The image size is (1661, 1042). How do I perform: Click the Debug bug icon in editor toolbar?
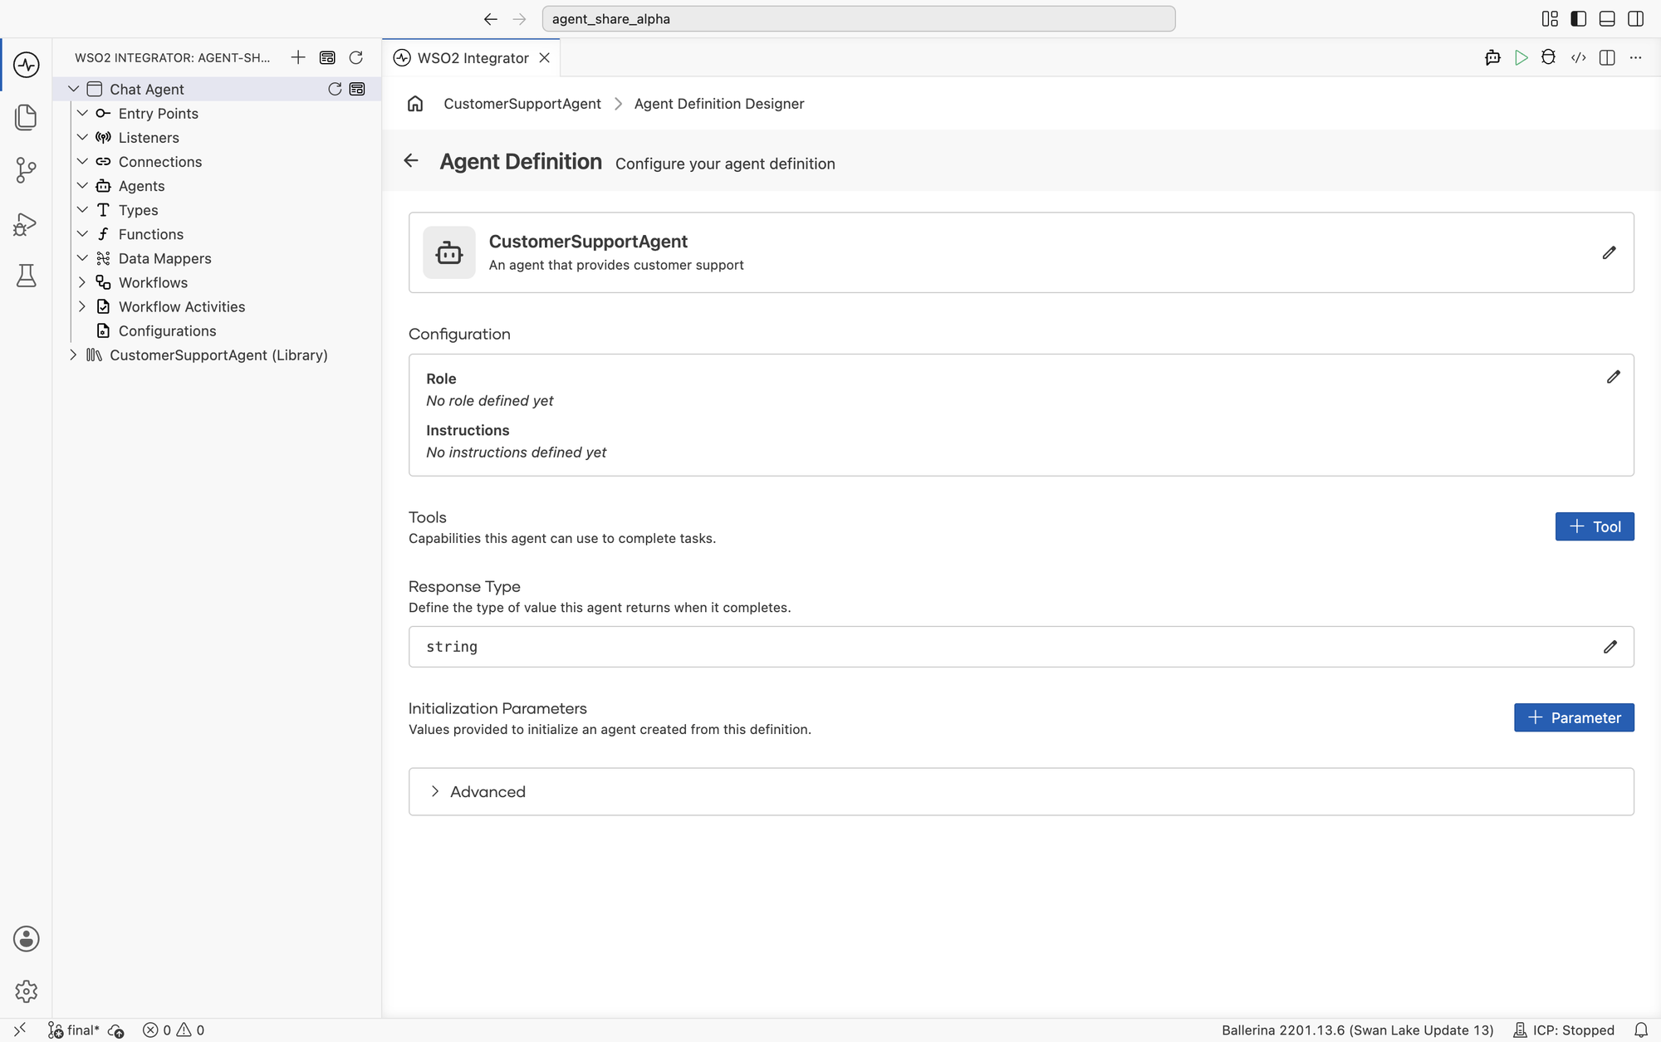[1548, 57]
